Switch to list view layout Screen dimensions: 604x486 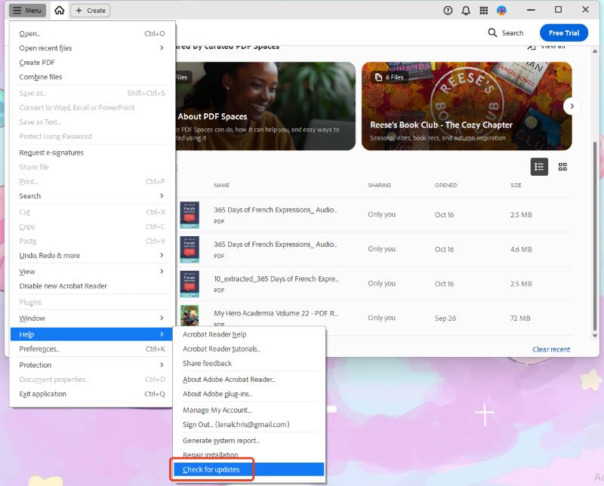(539, 167)
